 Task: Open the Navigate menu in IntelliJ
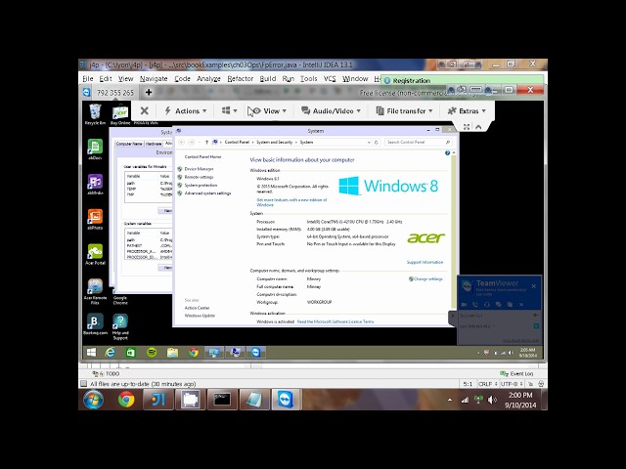tap(154, 79)
